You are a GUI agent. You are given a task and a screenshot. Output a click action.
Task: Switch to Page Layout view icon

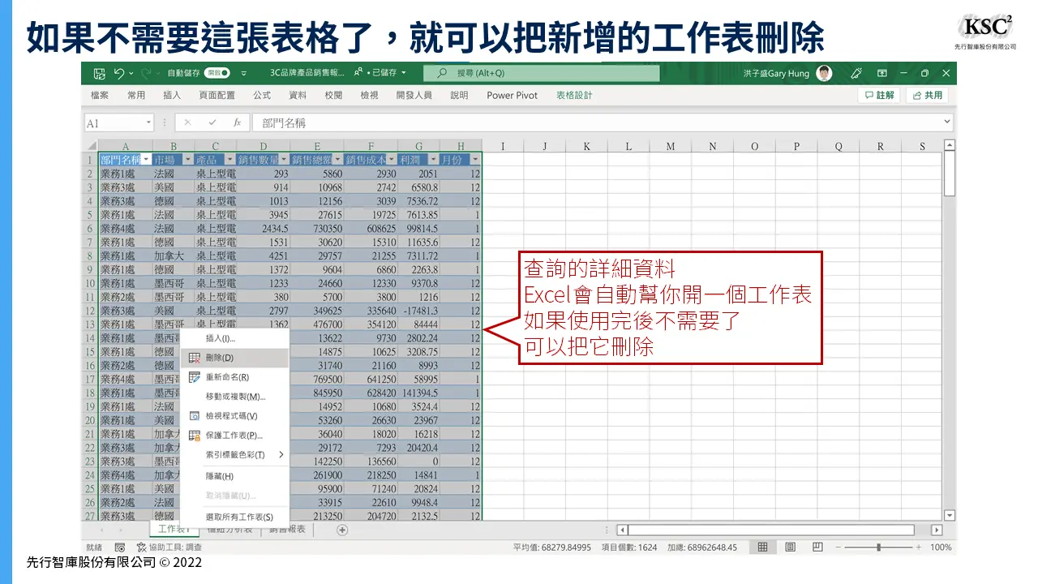pyautogui.click(x=791, y=547)
